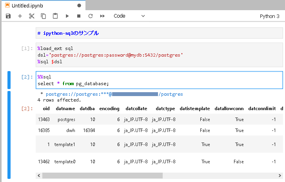Image resolution: width=285 pixels, height=182 pixels.
Task: Click oid value 13463
Action: [x=44, y=120]
